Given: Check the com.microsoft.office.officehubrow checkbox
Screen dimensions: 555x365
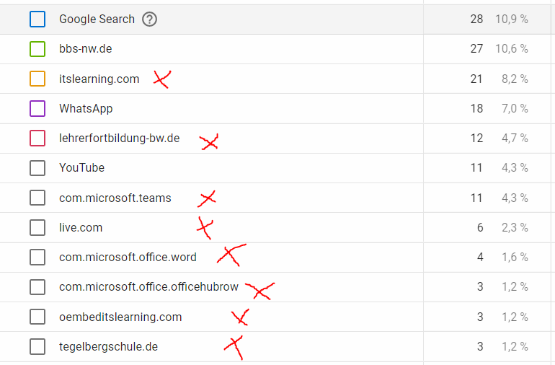Looking at the screenshot, I should click(37, 286).
